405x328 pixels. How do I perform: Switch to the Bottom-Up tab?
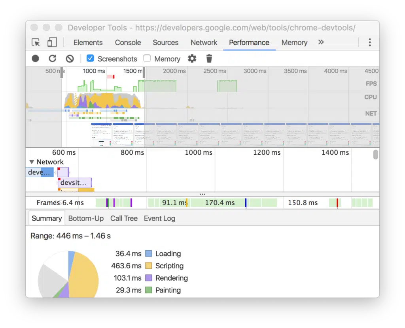(86, 218)
